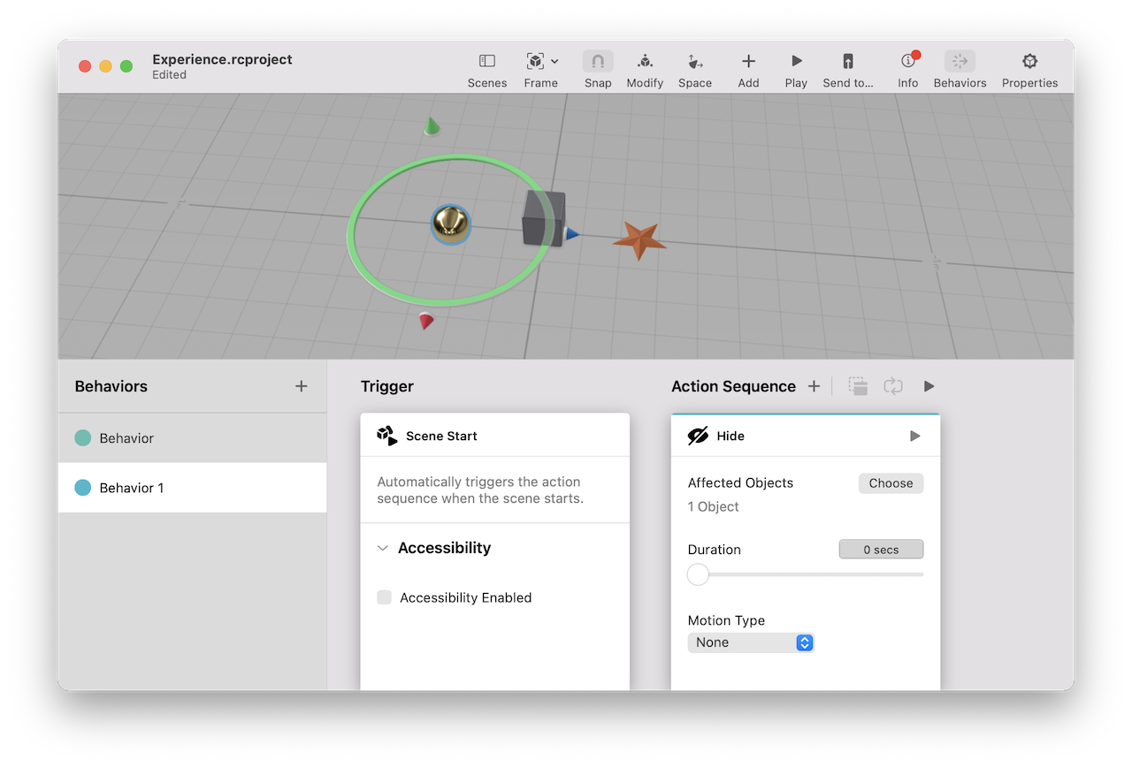Minimize the window with the yellow button

(x=106, y=66)
